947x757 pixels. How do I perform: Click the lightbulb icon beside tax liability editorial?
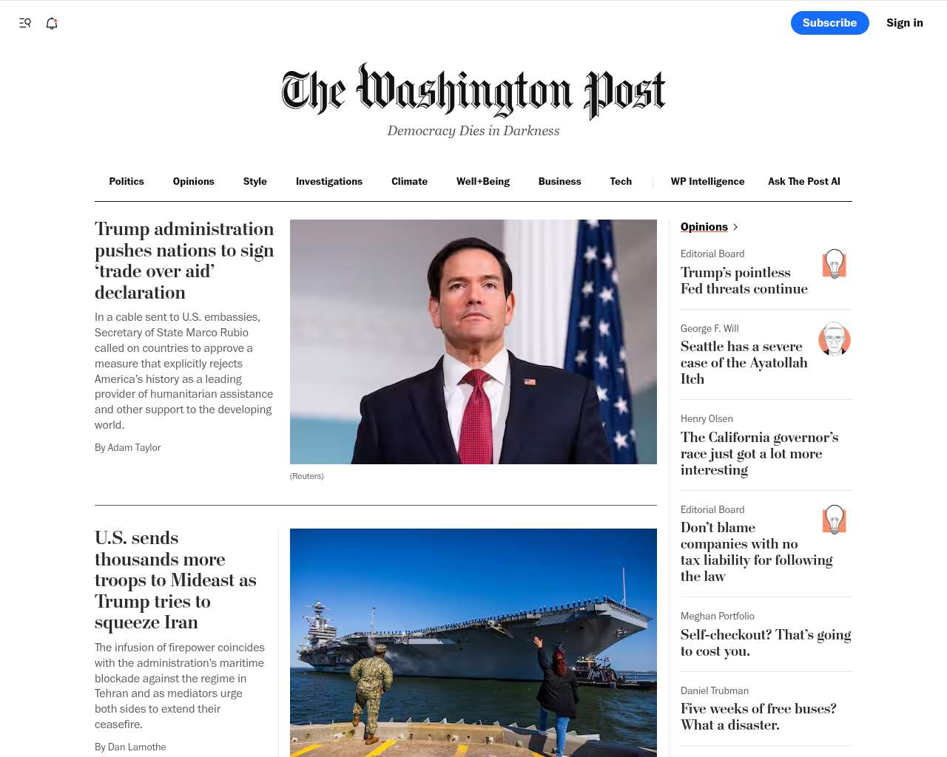click(x=835, y=520)
